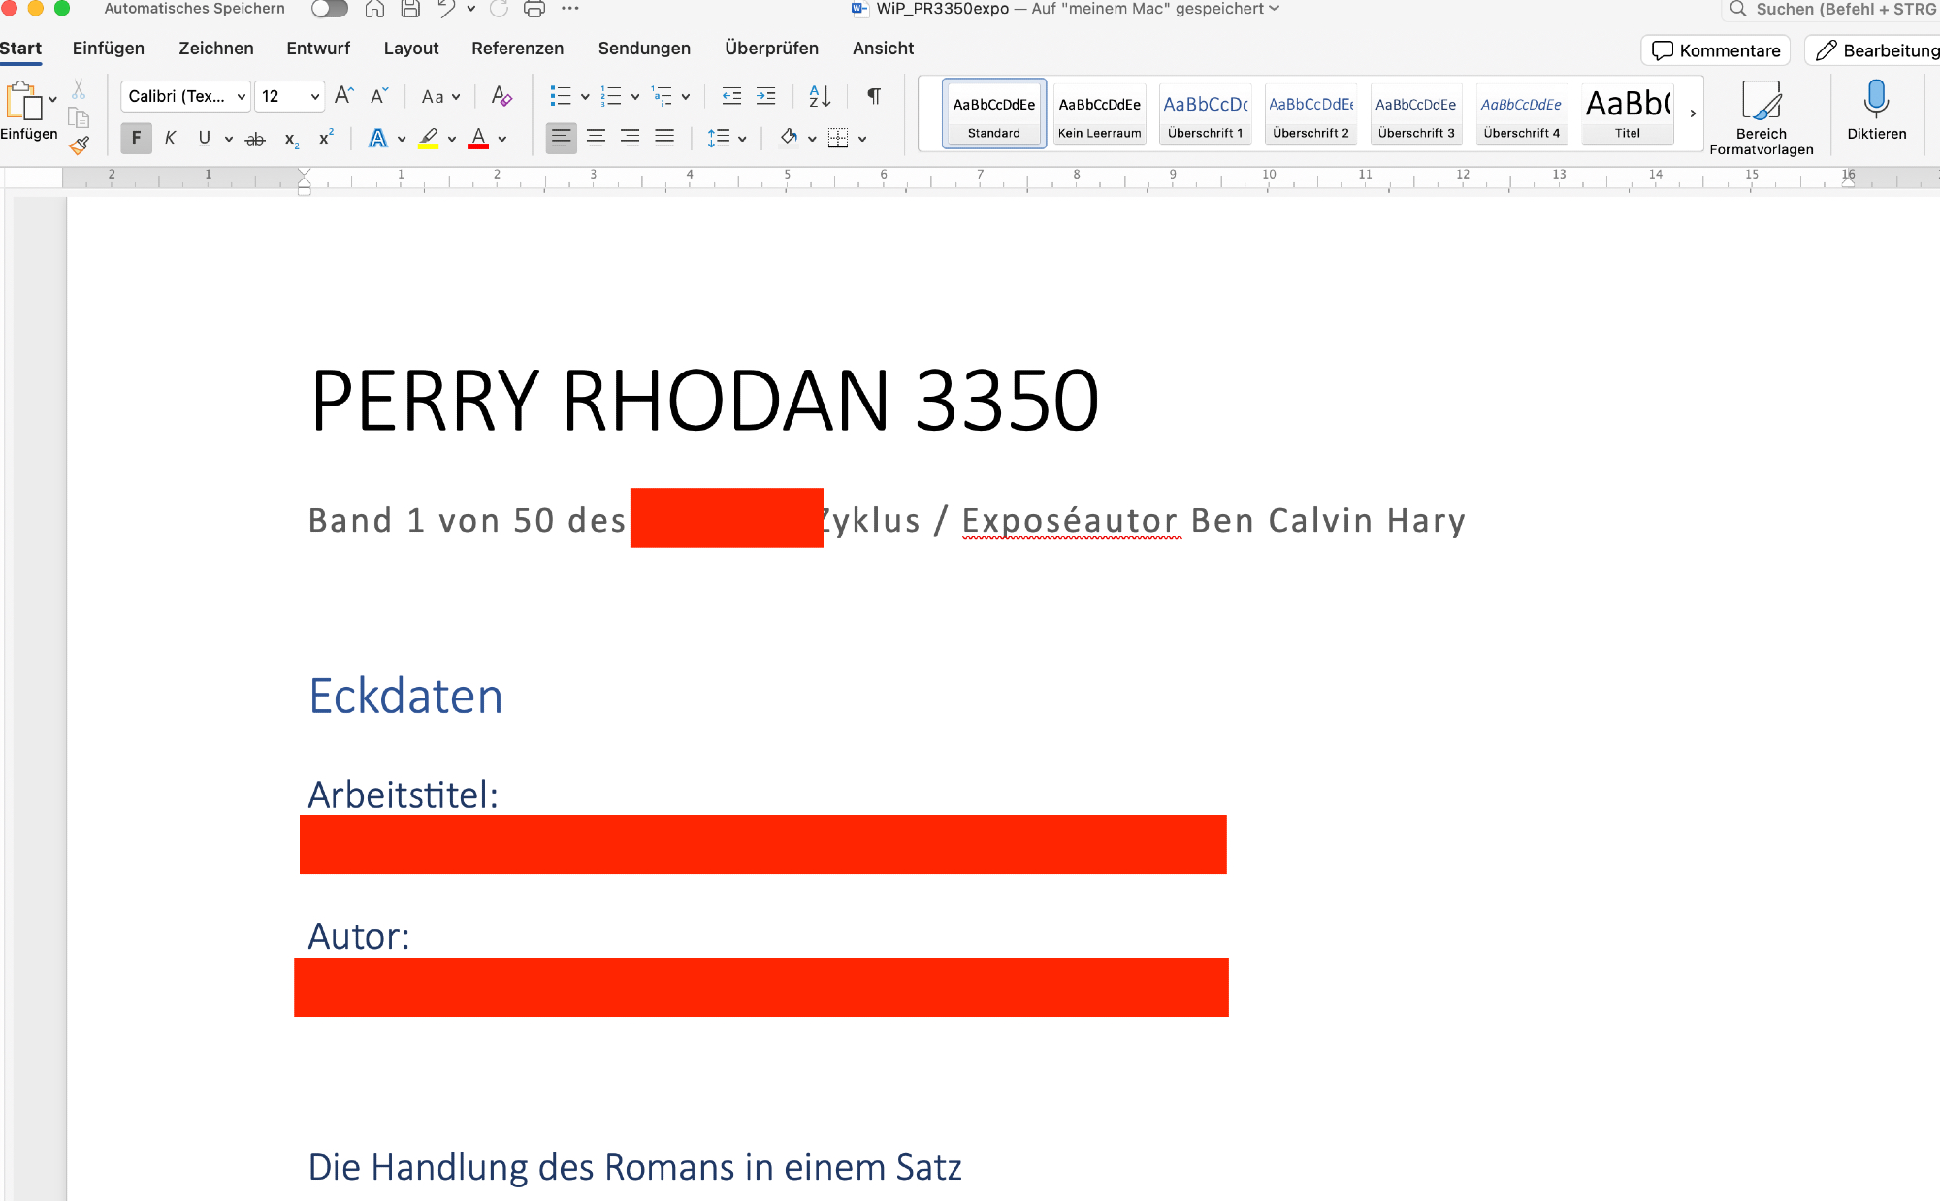Toggle Automatisches Speichern switch
The image size is (1940, 1201).
pyautogui.click(x=330, y=9)
